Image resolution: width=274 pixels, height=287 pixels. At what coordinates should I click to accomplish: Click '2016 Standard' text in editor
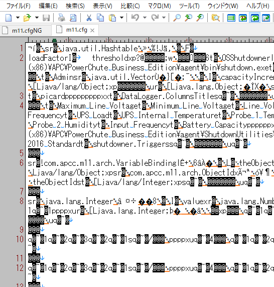point(54,144)
